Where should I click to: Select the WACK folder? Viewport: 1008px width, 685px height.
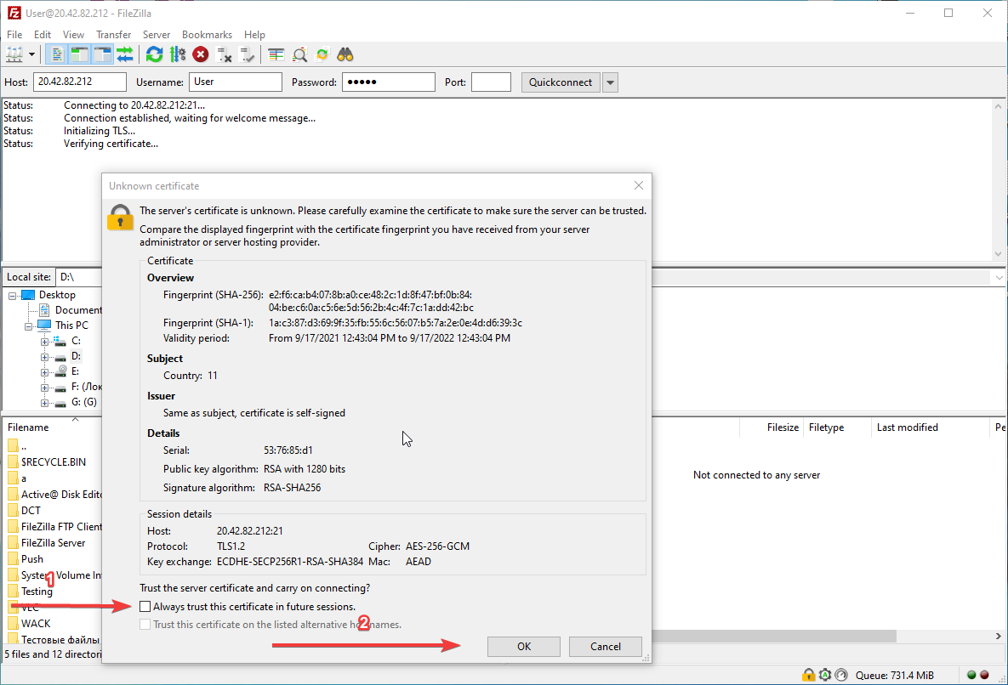click(x=36, y=623)
